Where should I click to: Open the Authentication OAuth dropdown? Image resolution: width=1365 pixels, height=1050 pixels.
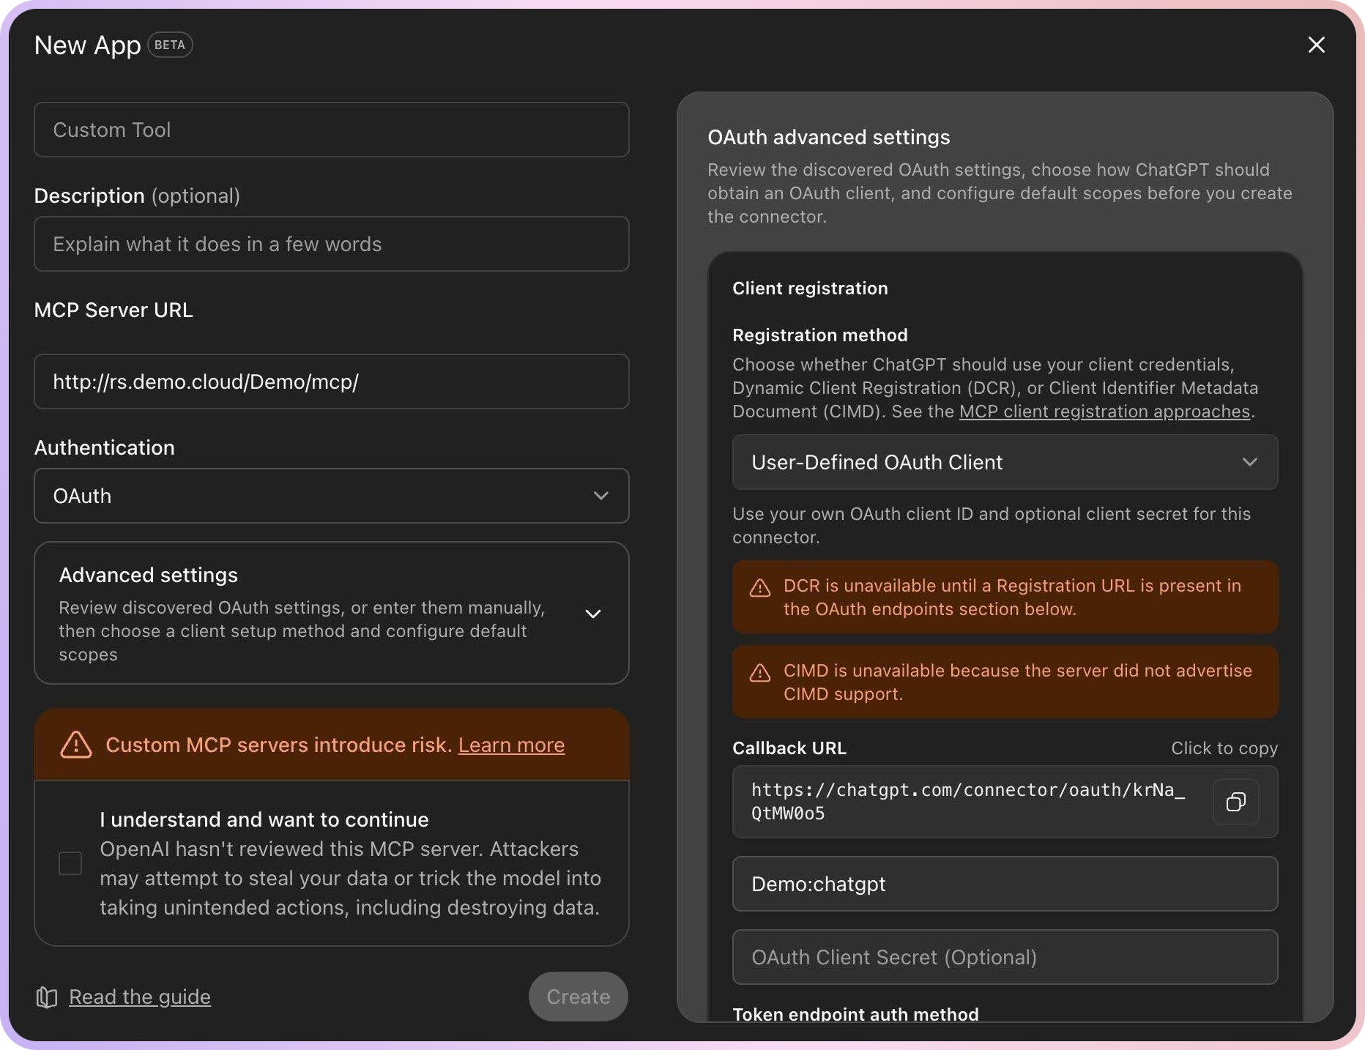[332, 496]
